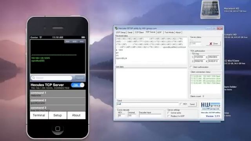251x141 pixels.
Task: Tap the phone search field
Action: click(51, 78)
